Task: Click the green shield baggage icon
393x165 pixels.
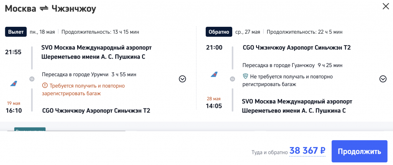Action: click(246, 77)
